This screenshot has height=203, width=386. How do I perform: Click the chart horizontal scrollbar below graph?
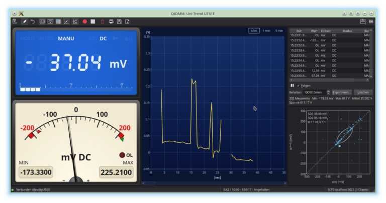(x=214, y=183)
